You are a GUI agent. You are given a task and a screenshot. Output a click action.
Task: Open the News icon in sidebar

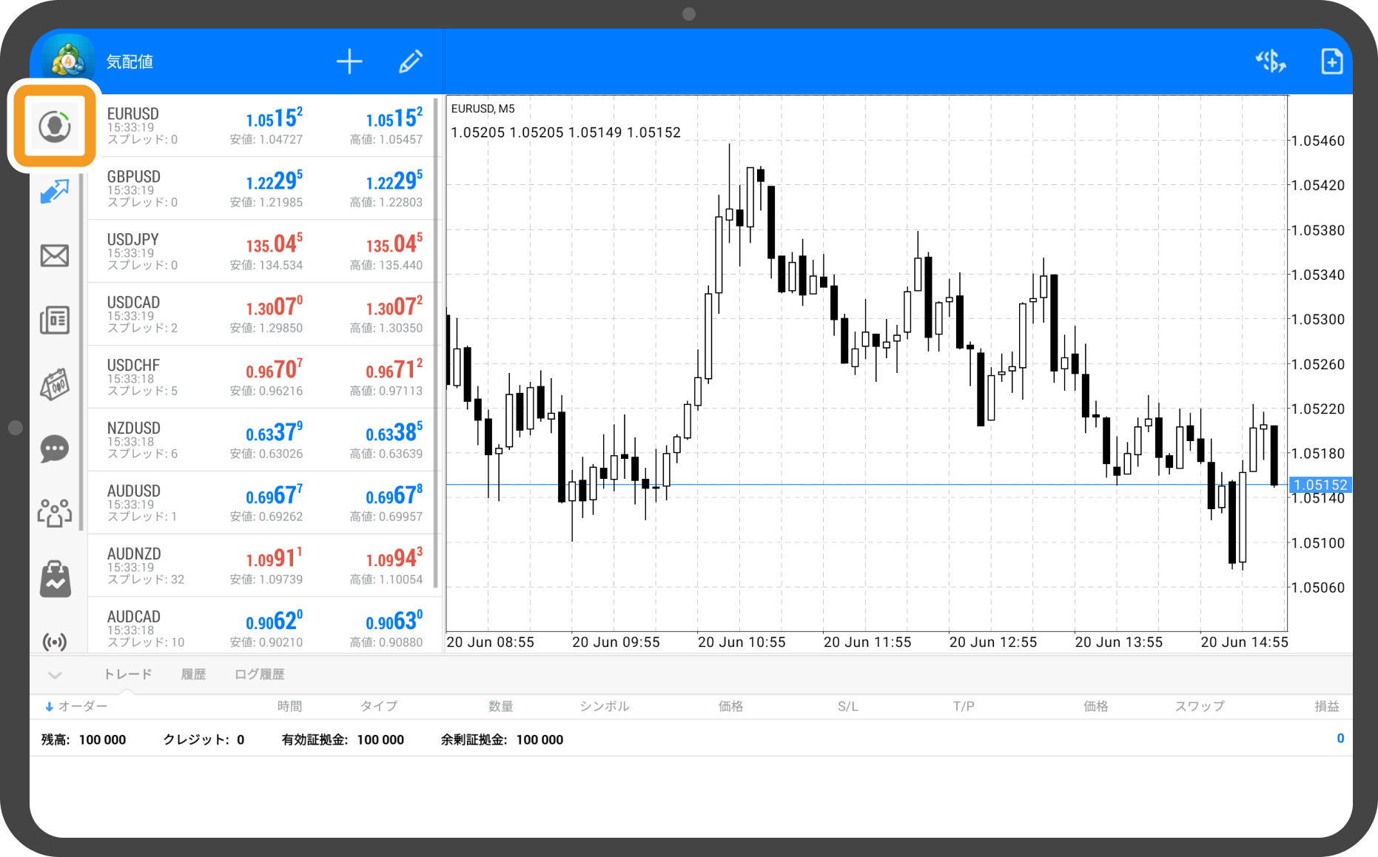coord(54,320)
